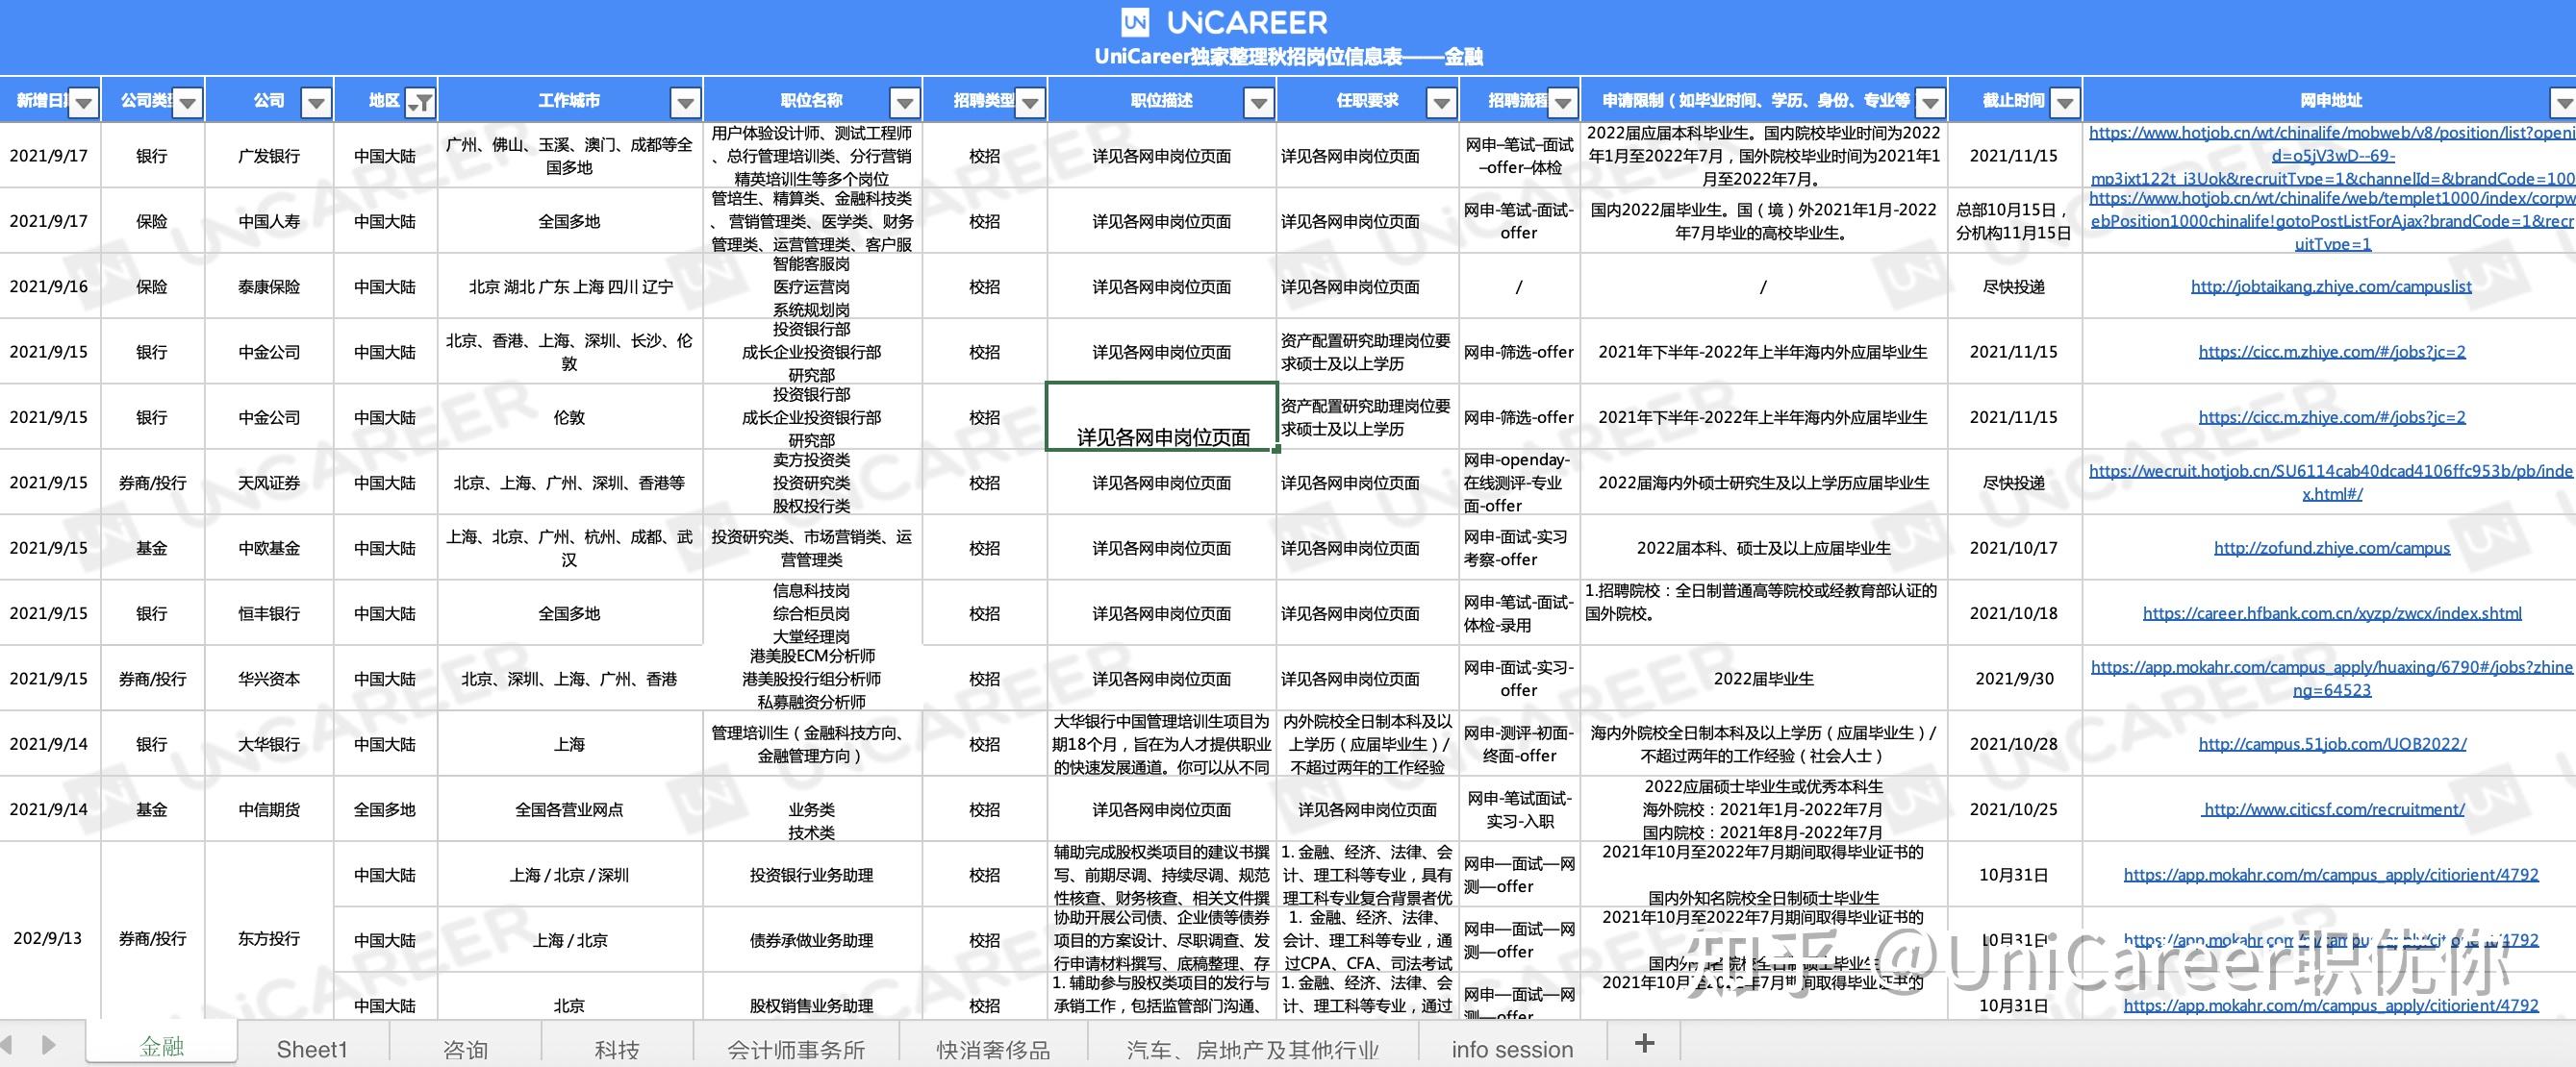
Task: Select the 总部10月15日 deadline cell
Action: coord(2014,222)
